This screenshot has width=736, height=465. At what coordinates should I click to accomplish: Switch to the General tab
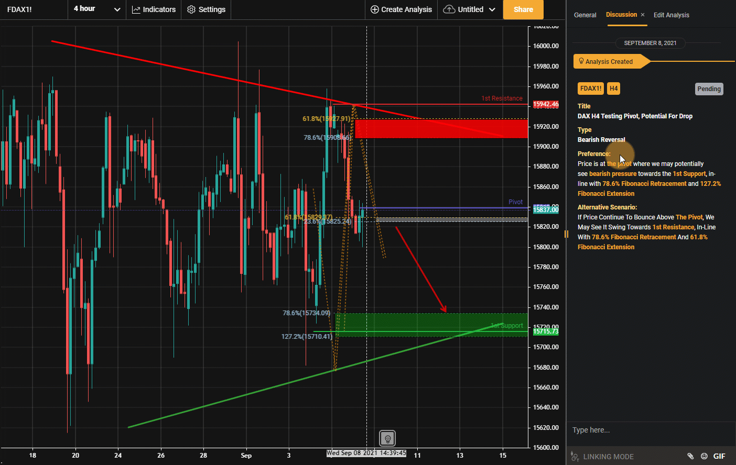(585, 15)
